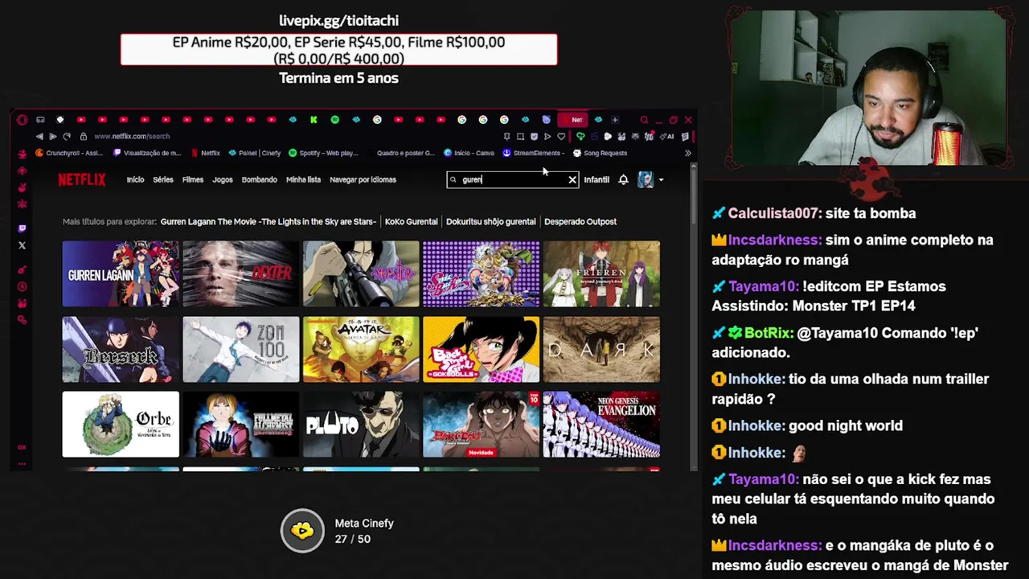The height and width of the screenshot is (579, 1029).
Task: Open the Monster title card
Action: (x=361, y=273)
